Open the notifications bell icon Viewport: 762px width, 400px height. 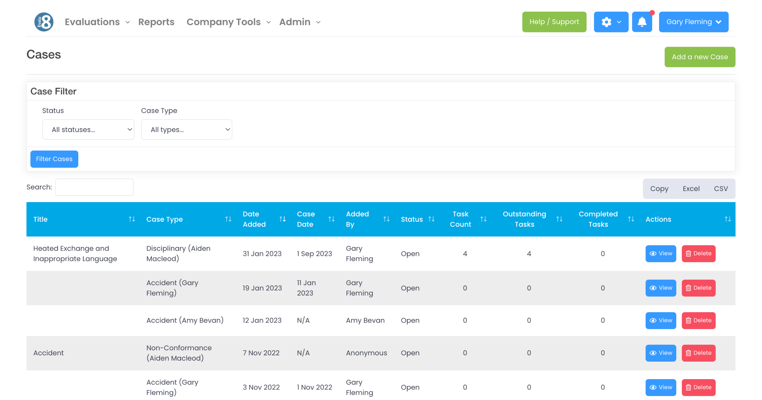click(x=642, y=22)
